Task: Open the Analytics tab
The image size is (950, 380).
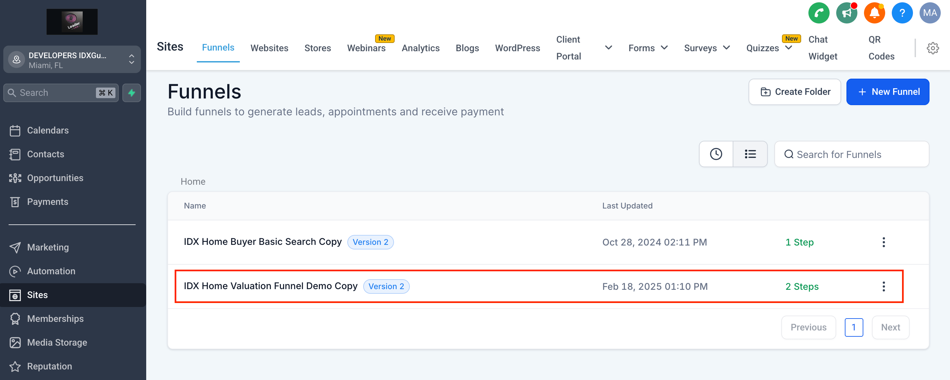Action: coord(420,48)
